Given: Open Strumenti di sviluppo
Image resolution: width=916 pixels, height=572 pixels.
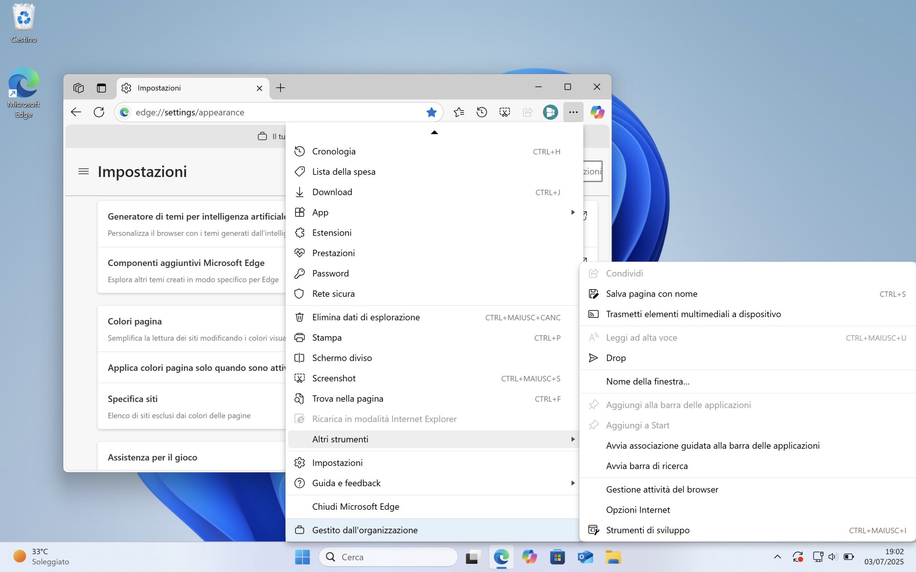Looking at the screenshot, I should coord(747,531).
